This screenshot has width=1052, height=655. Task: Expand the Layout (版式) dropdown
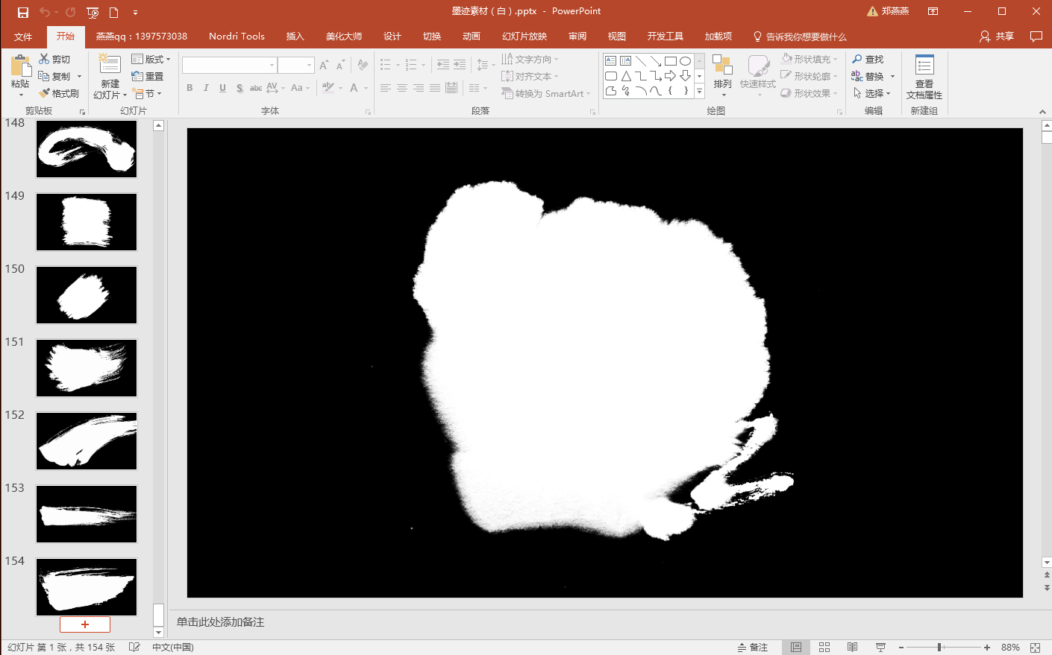pyautogui.click(x=151, y=59)
